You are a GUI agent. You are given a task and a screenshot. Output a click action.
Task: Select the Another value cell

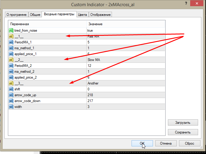pos(126,83)
